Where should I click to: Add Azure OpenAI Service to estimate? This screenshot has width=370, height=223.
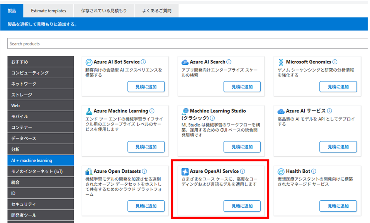pos(242,206)
